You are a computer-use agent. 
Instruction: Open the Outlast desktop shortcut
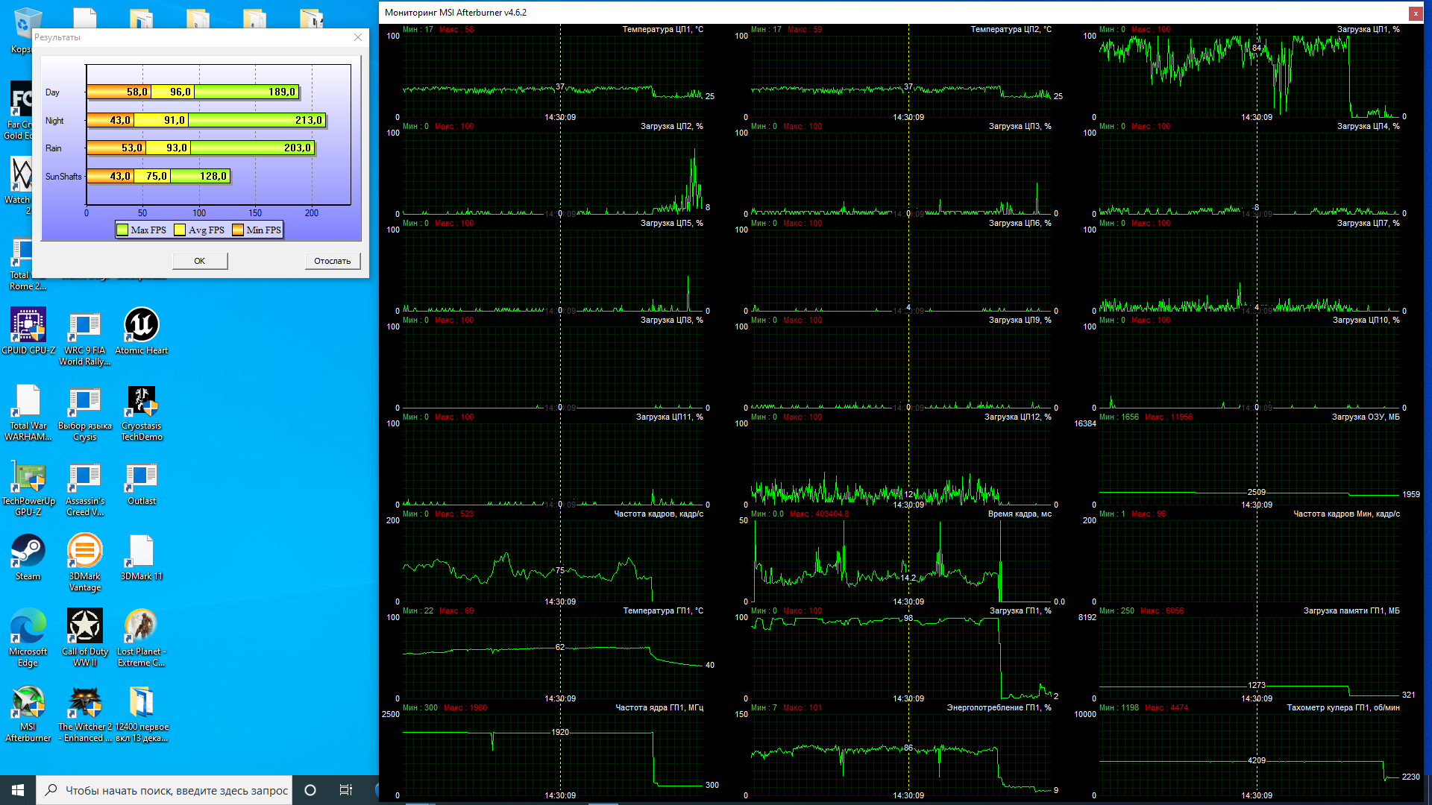tap(141, 477)
